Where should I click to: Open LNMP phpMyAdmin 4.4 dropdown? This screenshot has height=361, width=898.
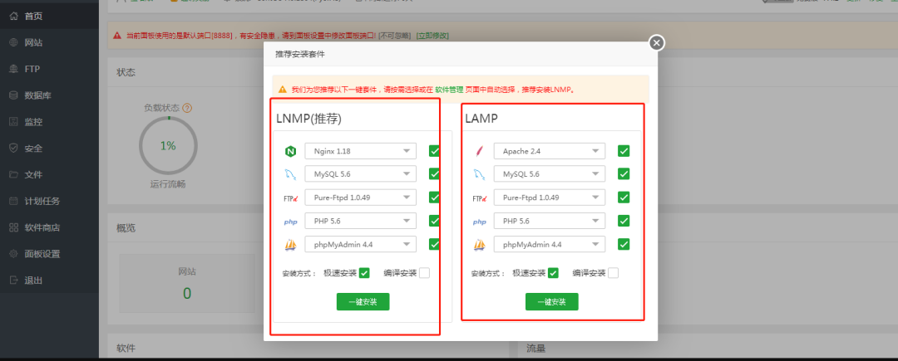(360, 244)
